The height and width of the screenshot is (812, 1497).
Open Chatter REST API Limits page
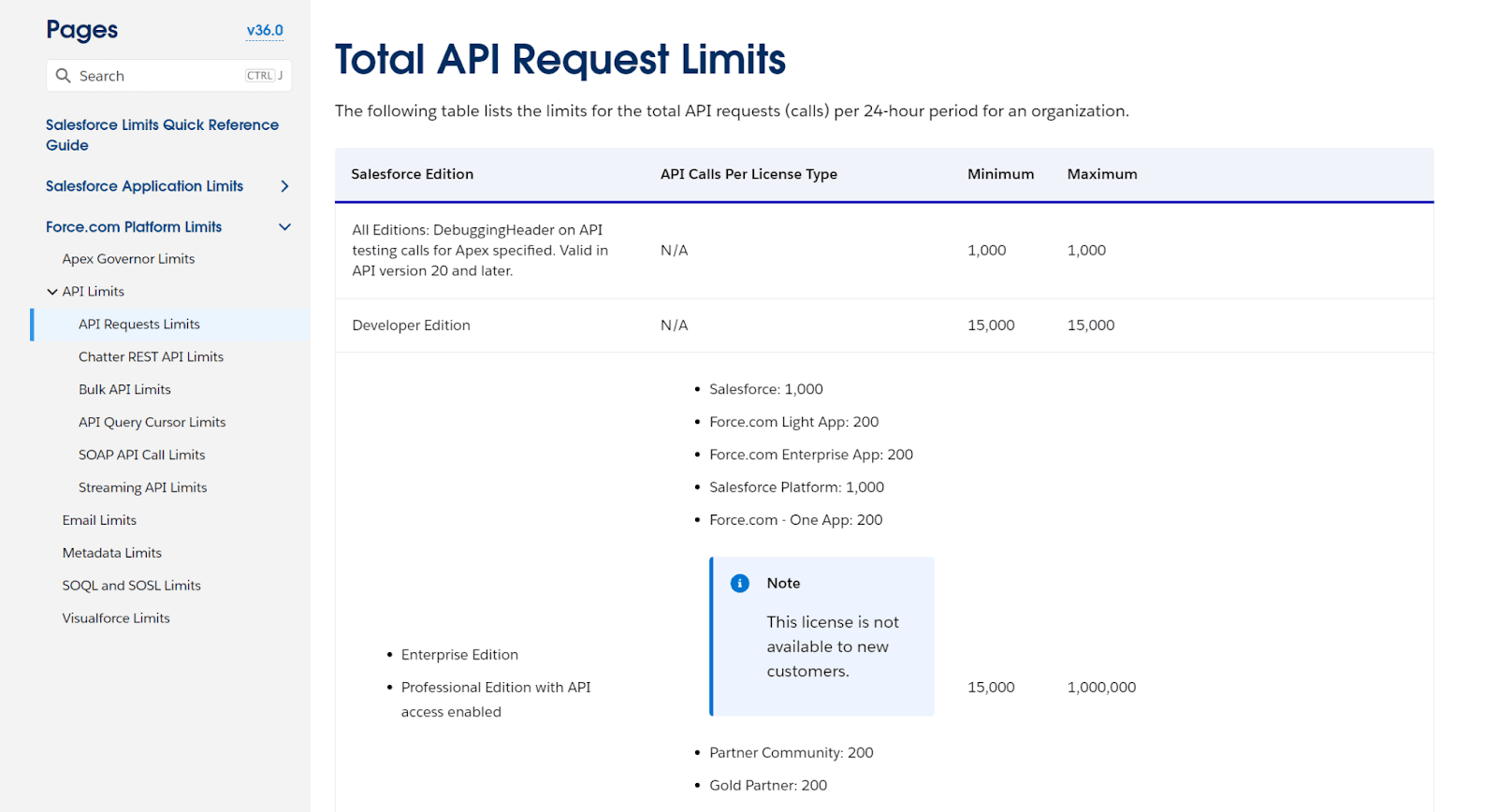click(x=151, y=357)
